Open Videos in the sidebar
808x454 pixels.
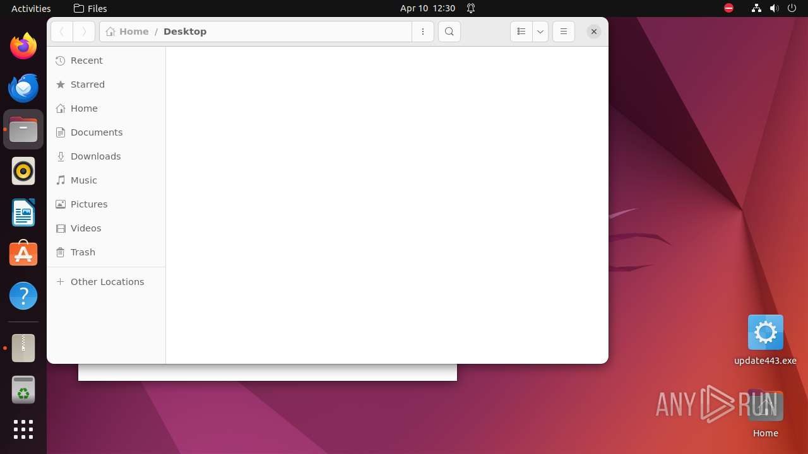coord(106,228)
